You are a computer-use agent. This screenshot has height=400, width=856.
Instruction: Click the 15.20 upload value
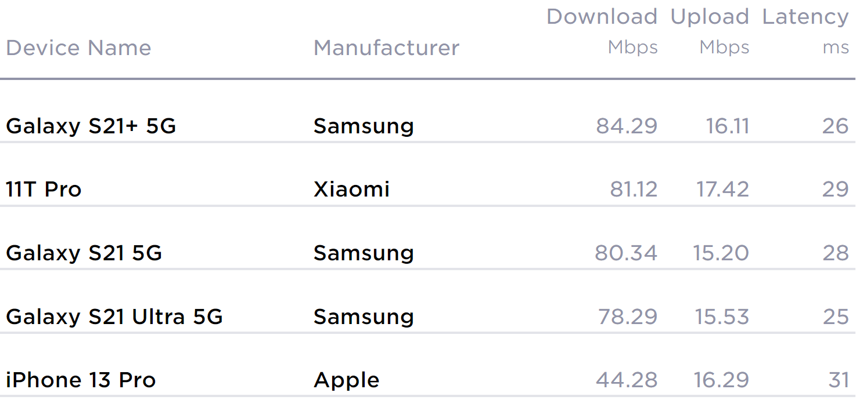(721, 253)
